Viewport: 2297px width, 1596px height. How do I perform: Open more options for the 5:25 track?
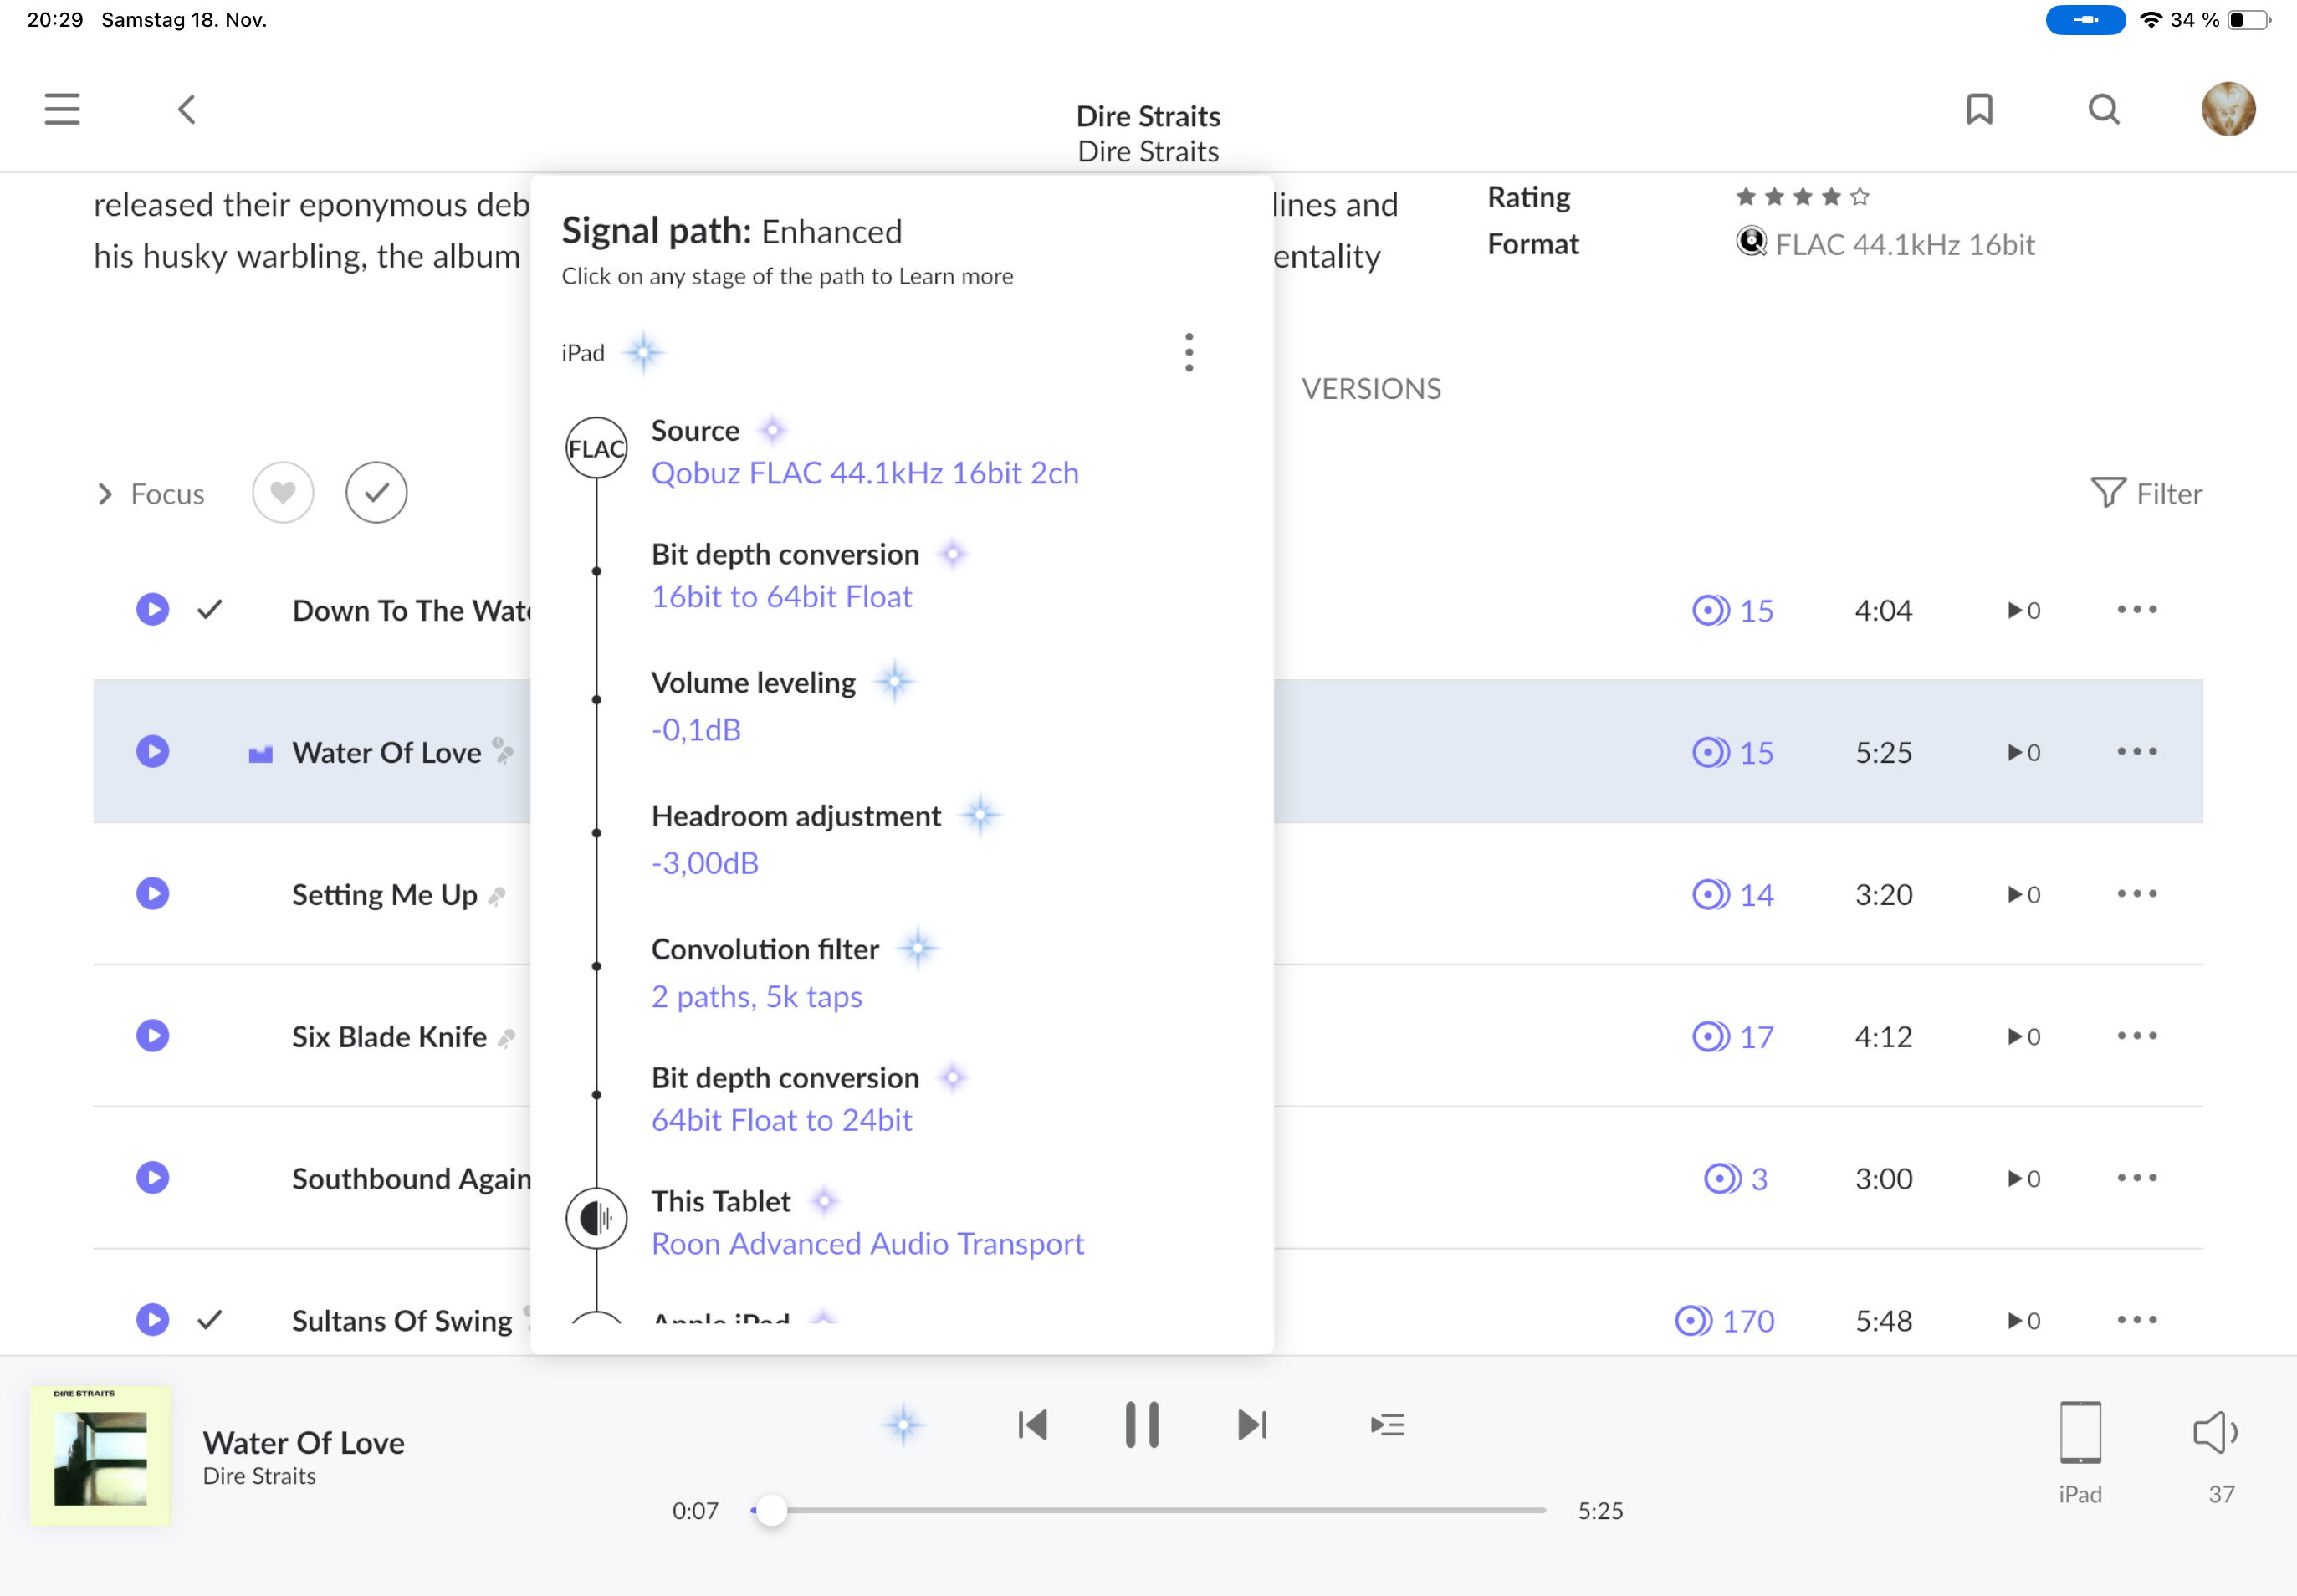pos(2137,751)
